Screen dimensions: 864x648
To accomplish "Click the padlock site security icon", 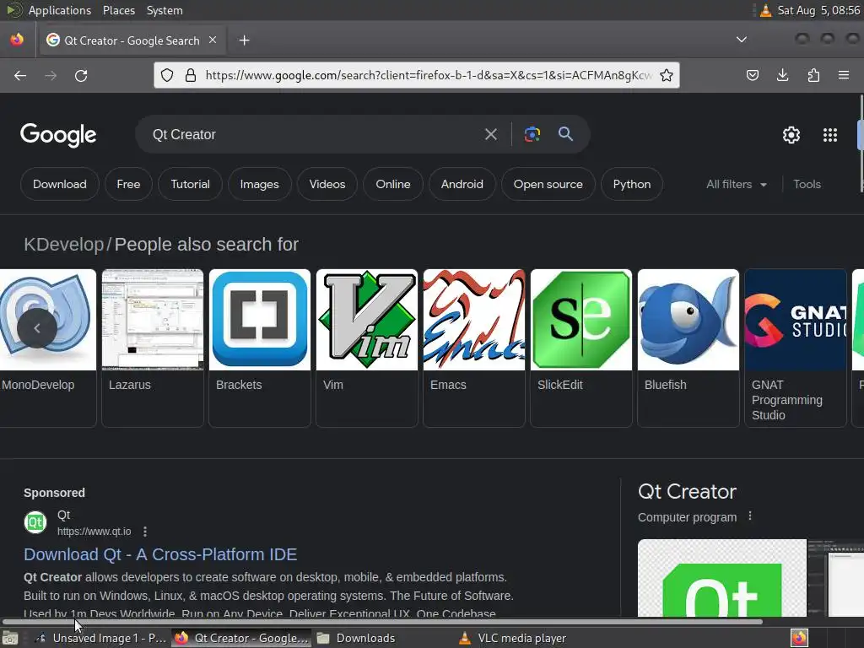I will tap(191, 75).
